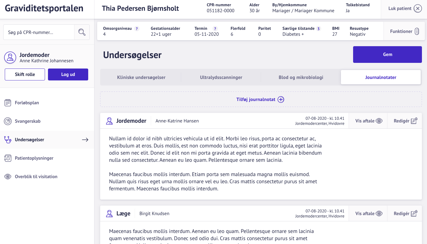Click the plus icon to add journal note
The width and height of the screenshot is (427, 244).
coord(281,100)
